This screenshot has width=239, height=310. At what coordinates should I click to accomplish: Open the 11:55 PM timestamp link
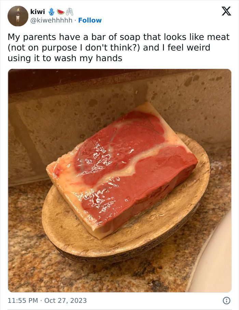click(x=23, y=300)
